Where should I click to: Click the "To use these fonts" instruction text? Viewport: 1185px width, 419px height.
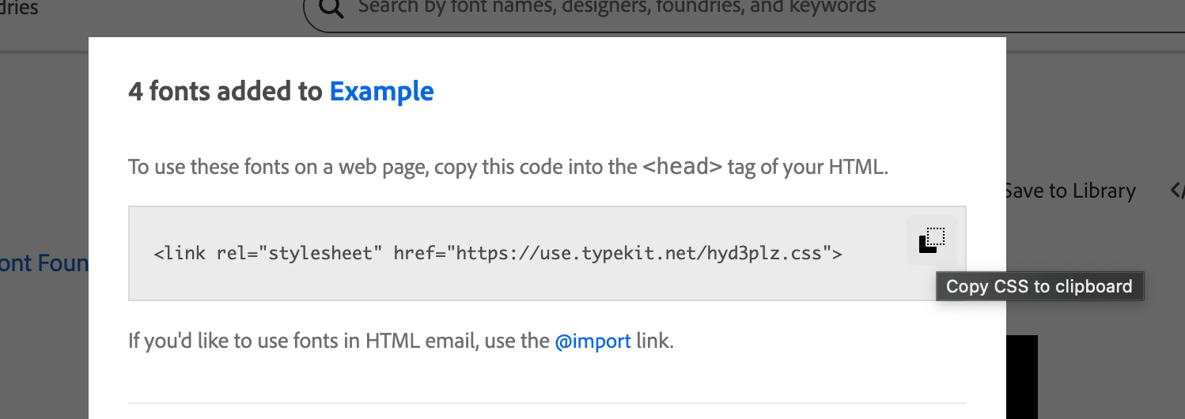click(380, 168)
